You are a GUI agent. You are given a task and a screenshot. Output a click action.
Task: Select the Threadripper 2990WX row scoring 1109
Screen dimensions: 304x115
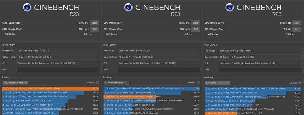pyautogui.click(x=51, y=109)
